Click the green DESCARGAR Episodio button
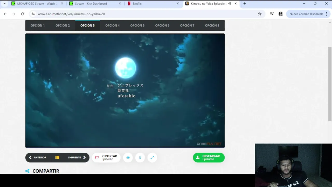332x187 pixels. click(209, 157)
